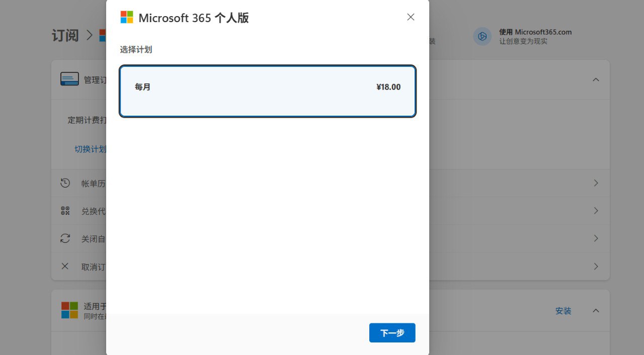Click the 帐单历史 clock icon
Screen dimensions: 644x355
[x=65, y=183]
